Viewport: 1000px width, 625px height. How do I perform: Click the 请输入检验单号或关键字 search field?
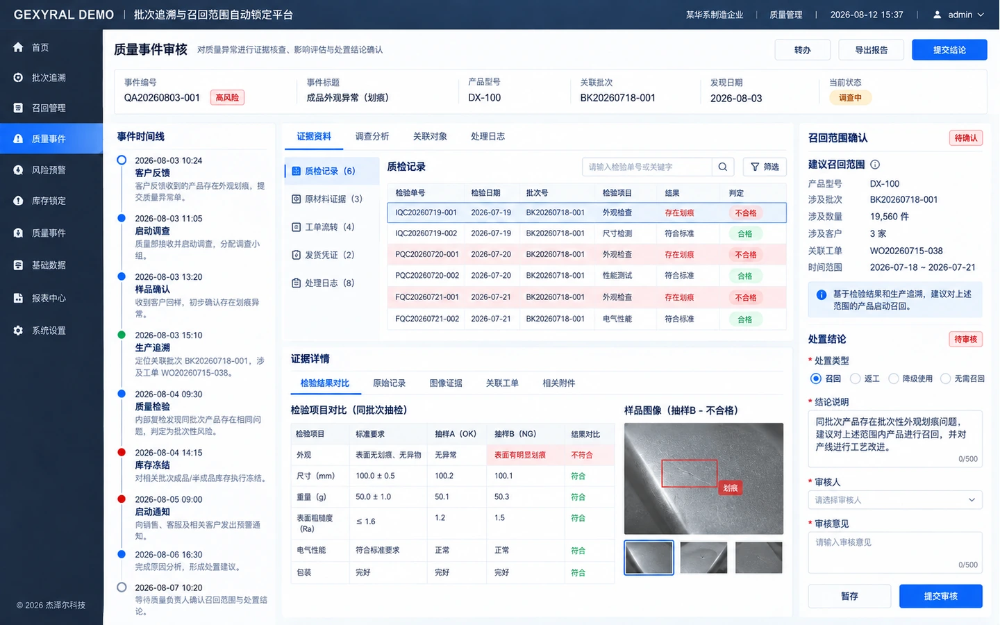click(x=647, y=167)
